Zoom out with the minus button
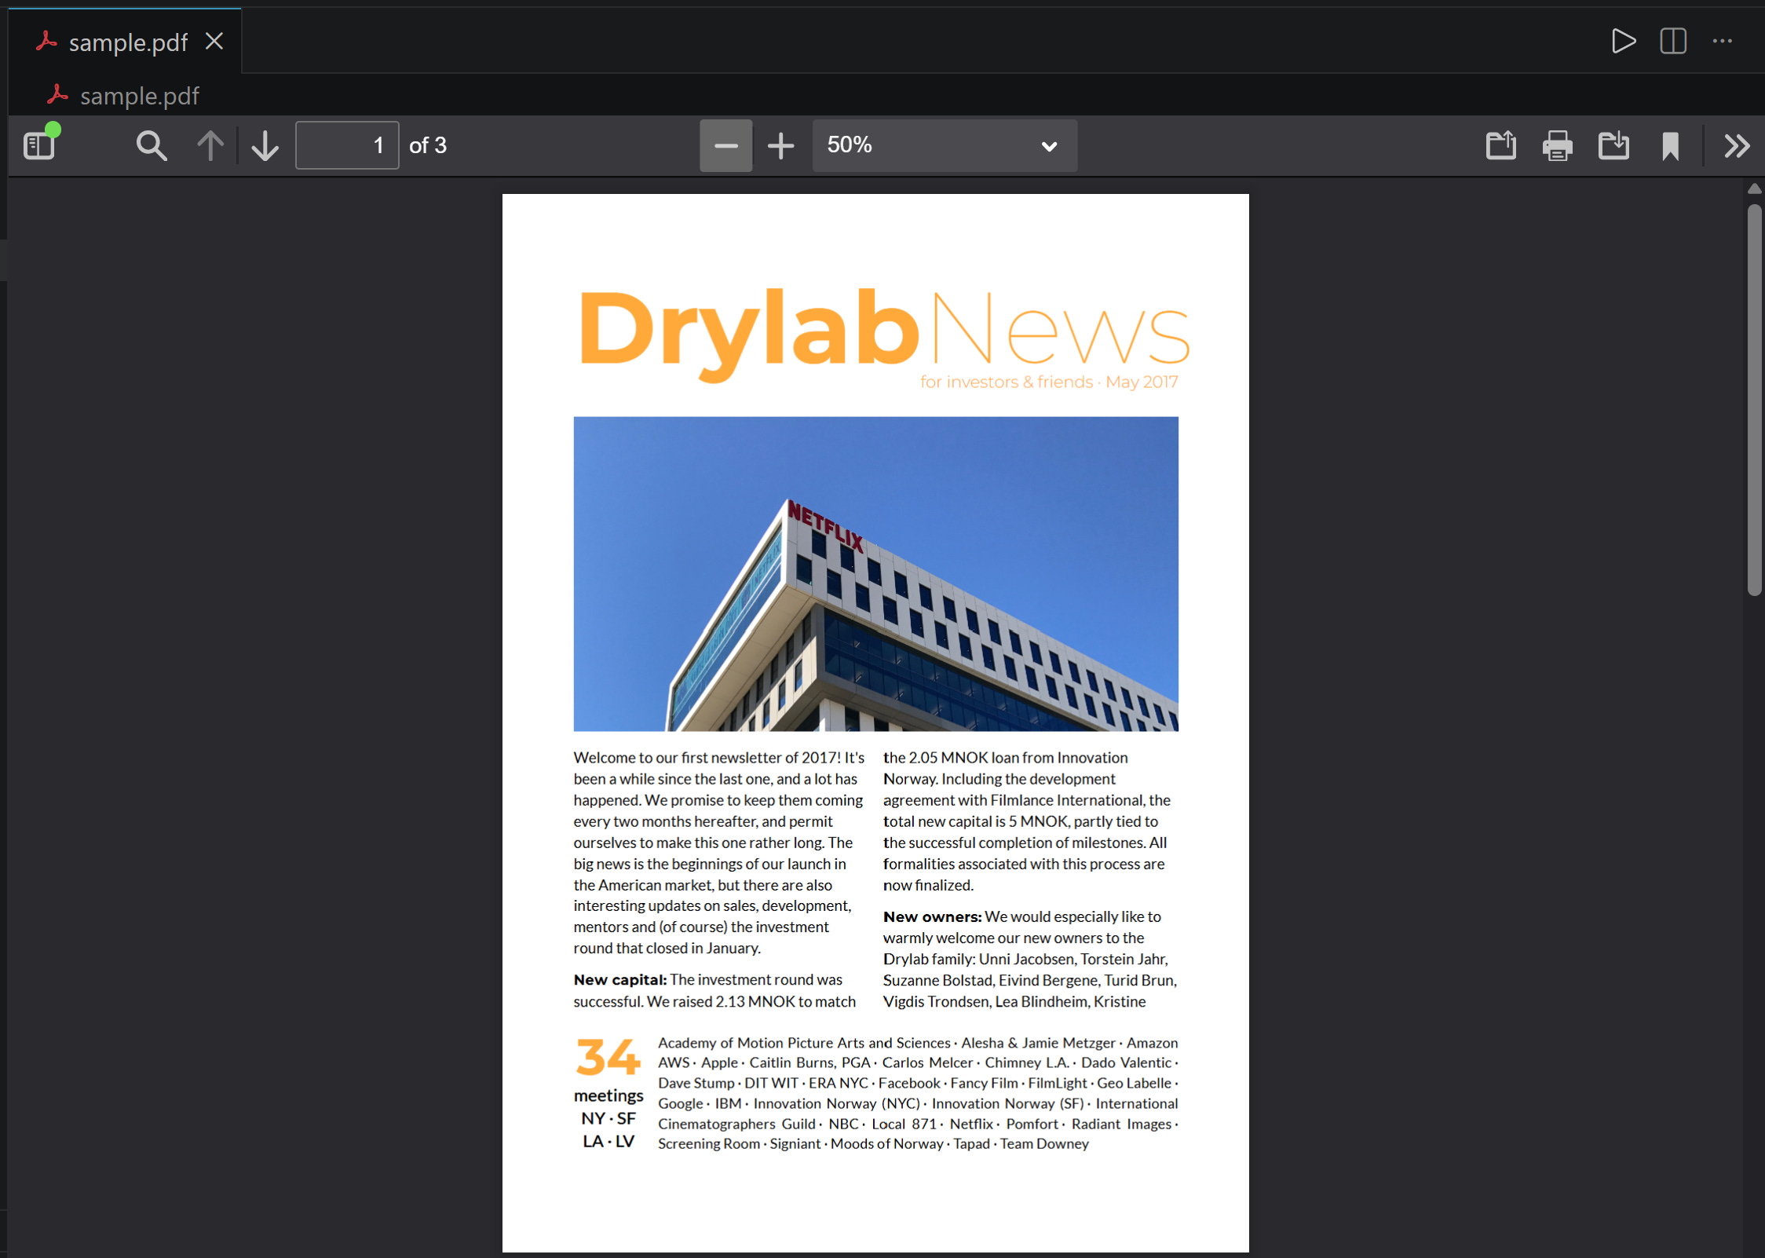The width and height of the screenshot is (1765, 1258). [725, 145]
